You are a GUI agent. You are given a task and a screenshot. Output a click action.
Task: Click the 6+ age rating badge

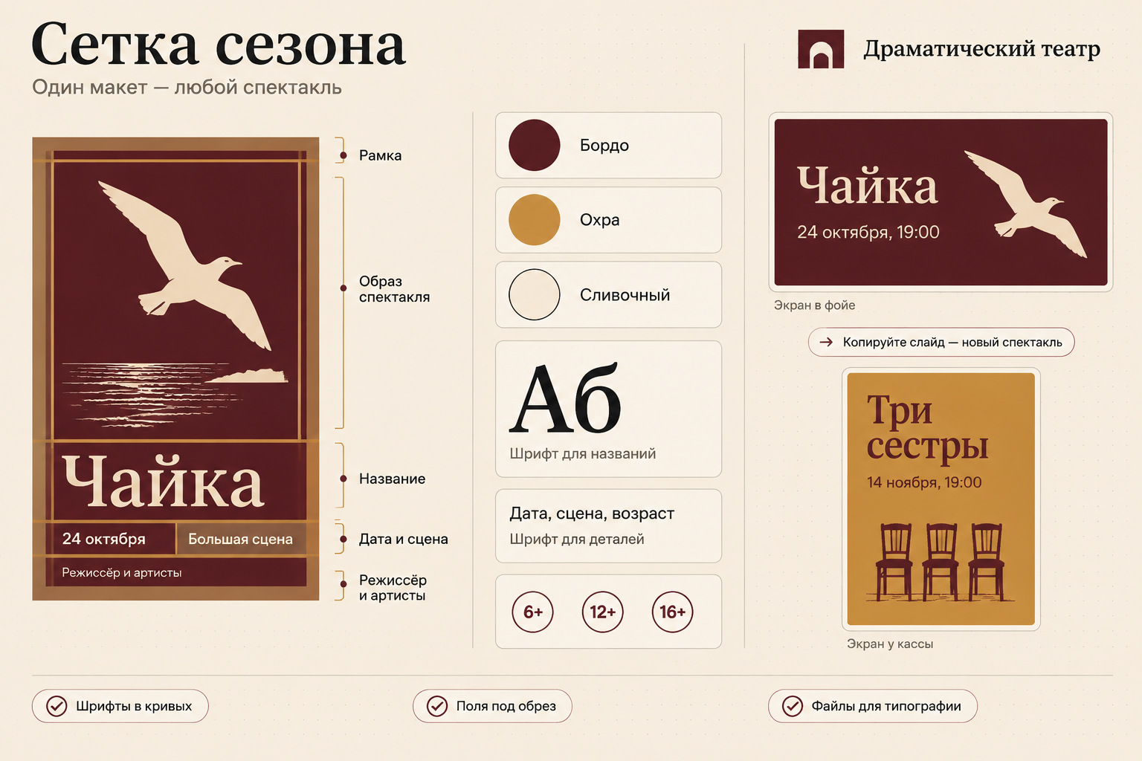[x=533, y=612]
